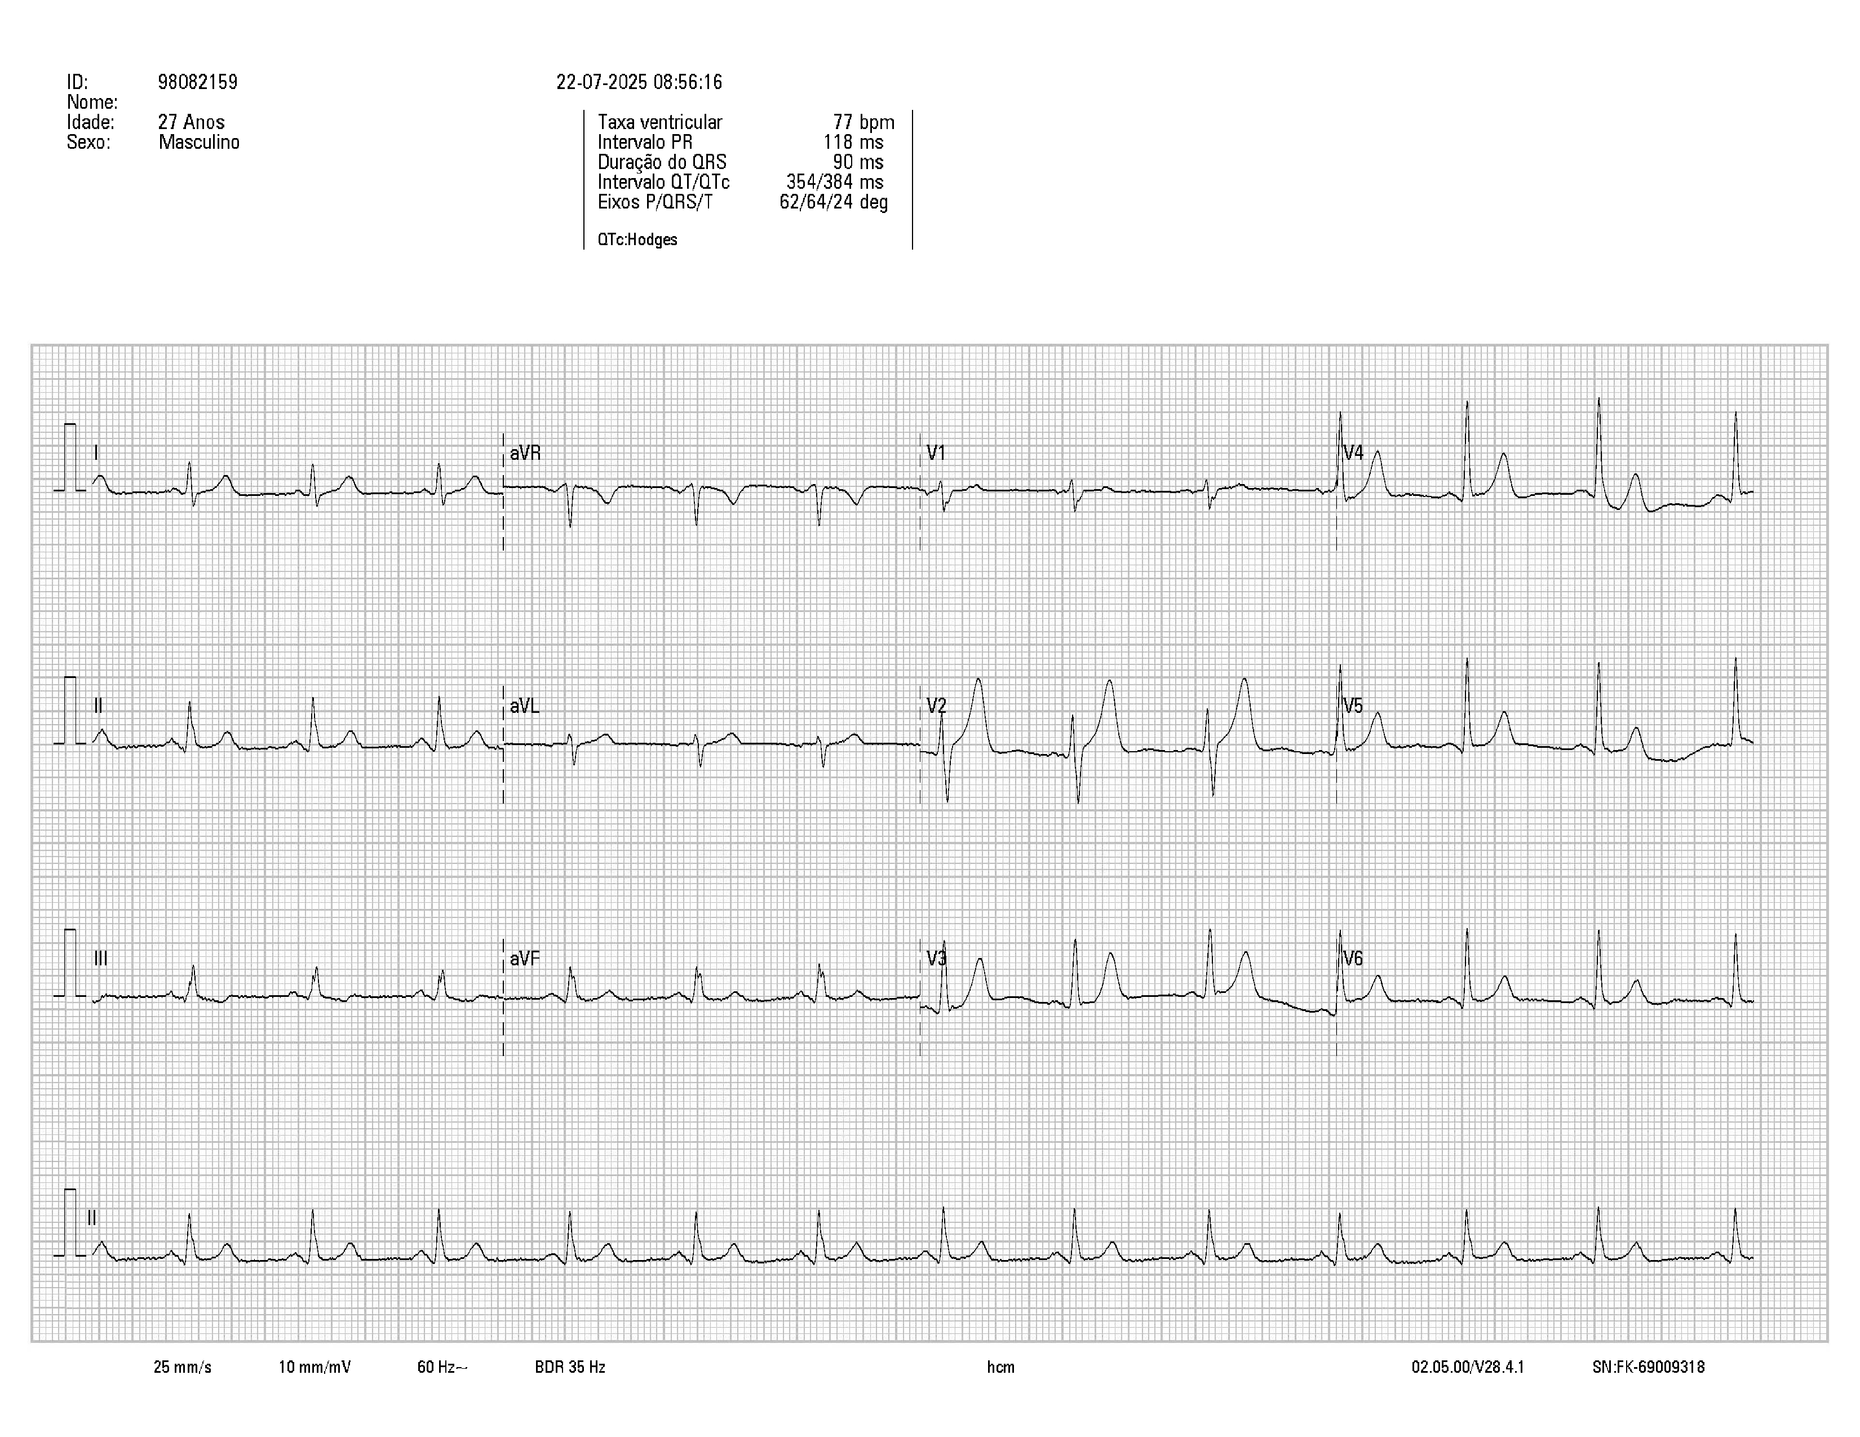This screenshot has width=1860, height=1437.
Task: Click the lead aVL label
Action: [x=524, y=706]
